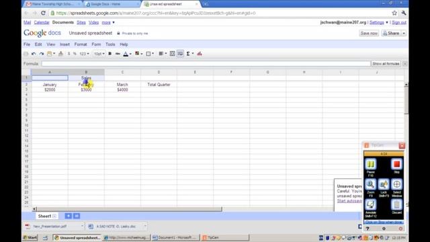This screenshot has width=430, height=242.
Task: Expand the 'more' dropdown link
Action: pos(108,22)
